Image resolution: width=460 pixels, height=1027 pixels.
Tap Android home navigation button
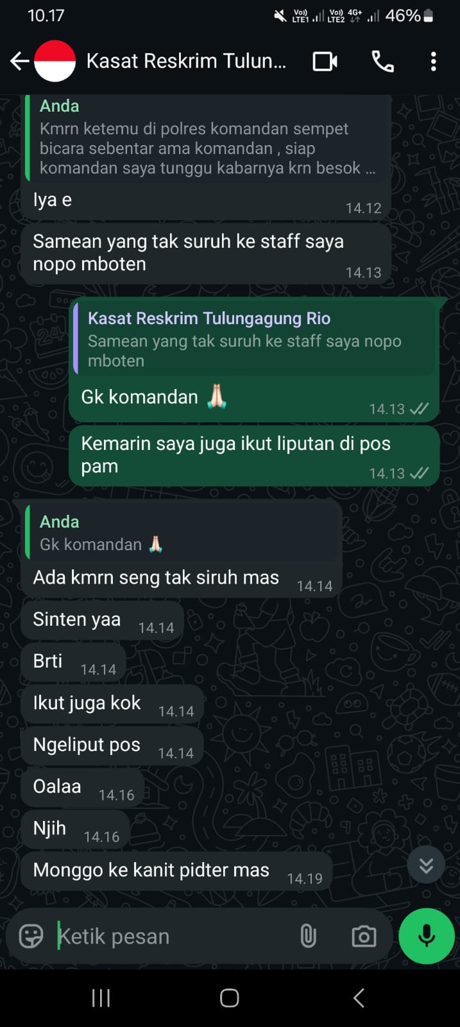click(x=230, y=997)
